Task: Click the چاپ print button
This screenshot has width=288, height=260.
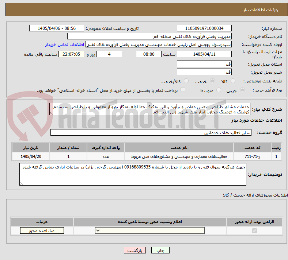Action: (x=160, y=250)
